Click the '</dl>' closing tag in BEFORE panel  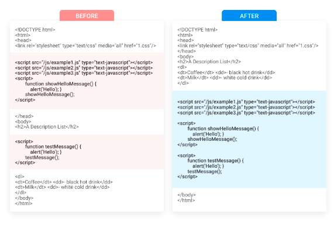point(20,192)
